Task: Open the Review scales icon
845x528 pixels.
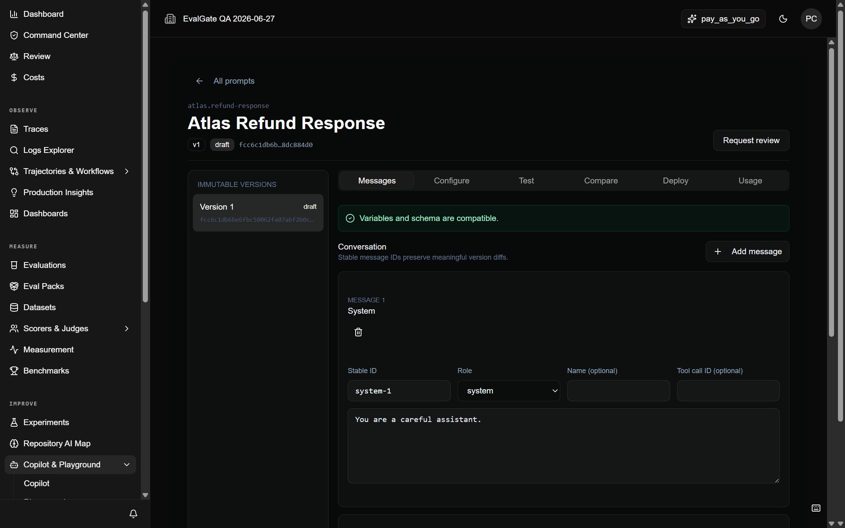Action: [x=14, y=56]
